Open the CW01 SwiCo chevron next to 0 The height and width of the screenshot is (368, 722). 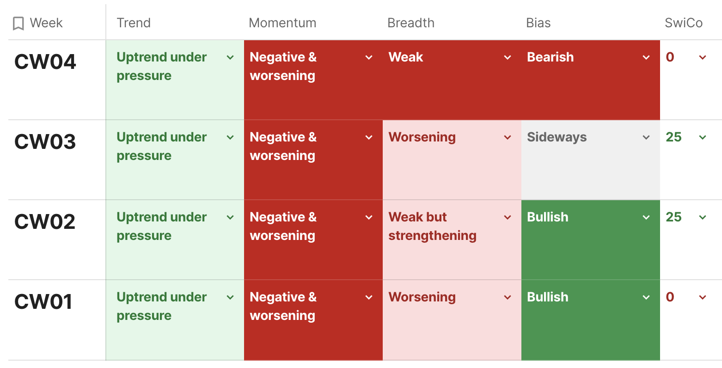click(x=703, y=297)
